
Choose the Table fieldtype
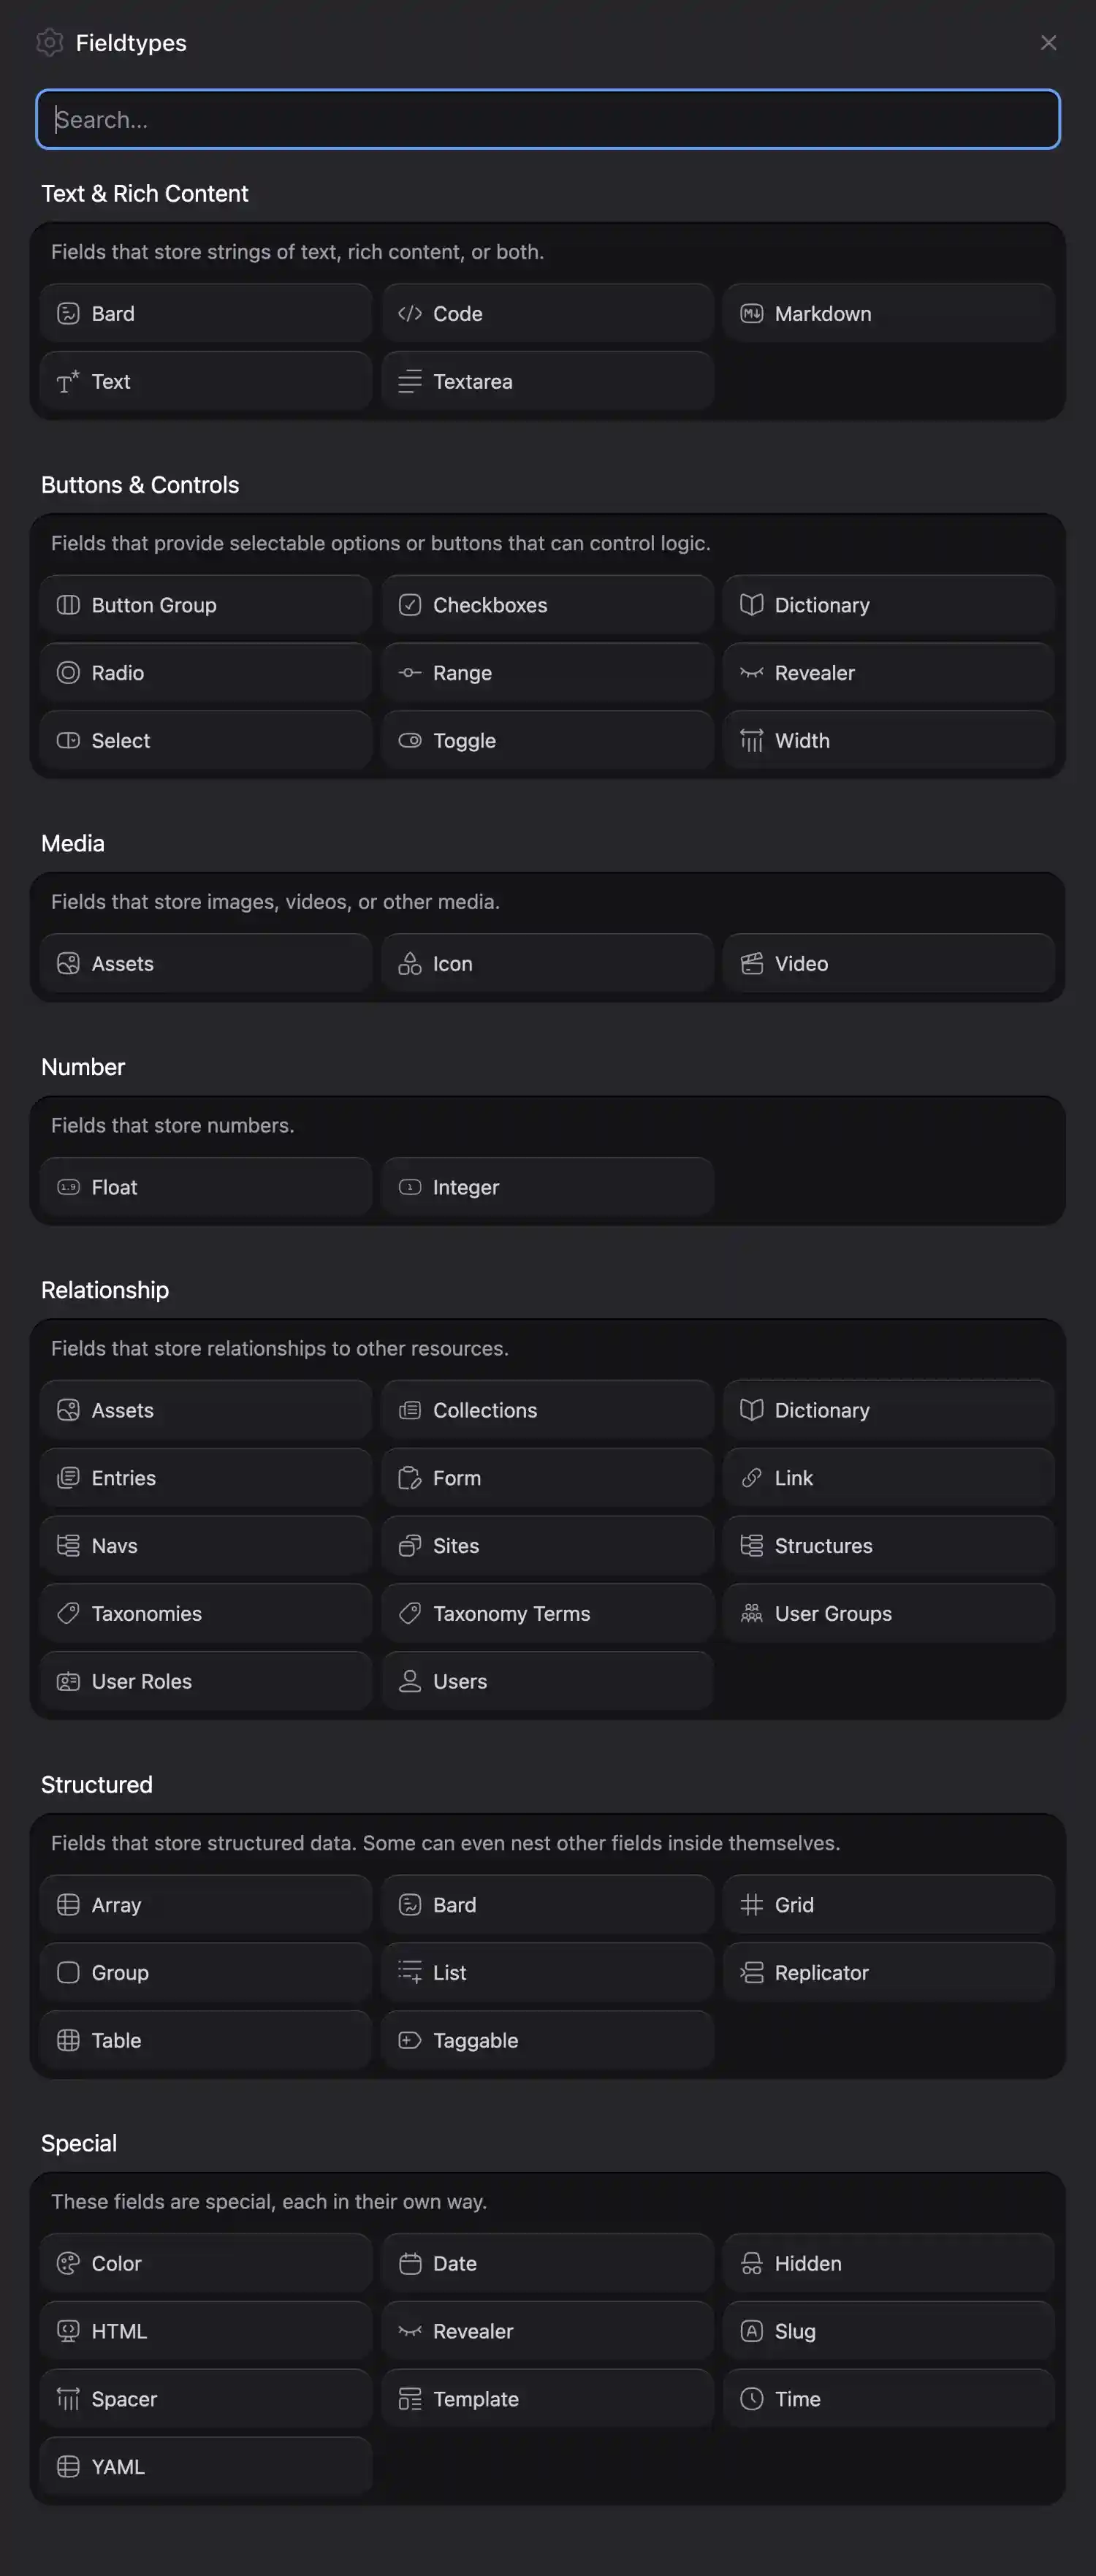coord(206,2041)
